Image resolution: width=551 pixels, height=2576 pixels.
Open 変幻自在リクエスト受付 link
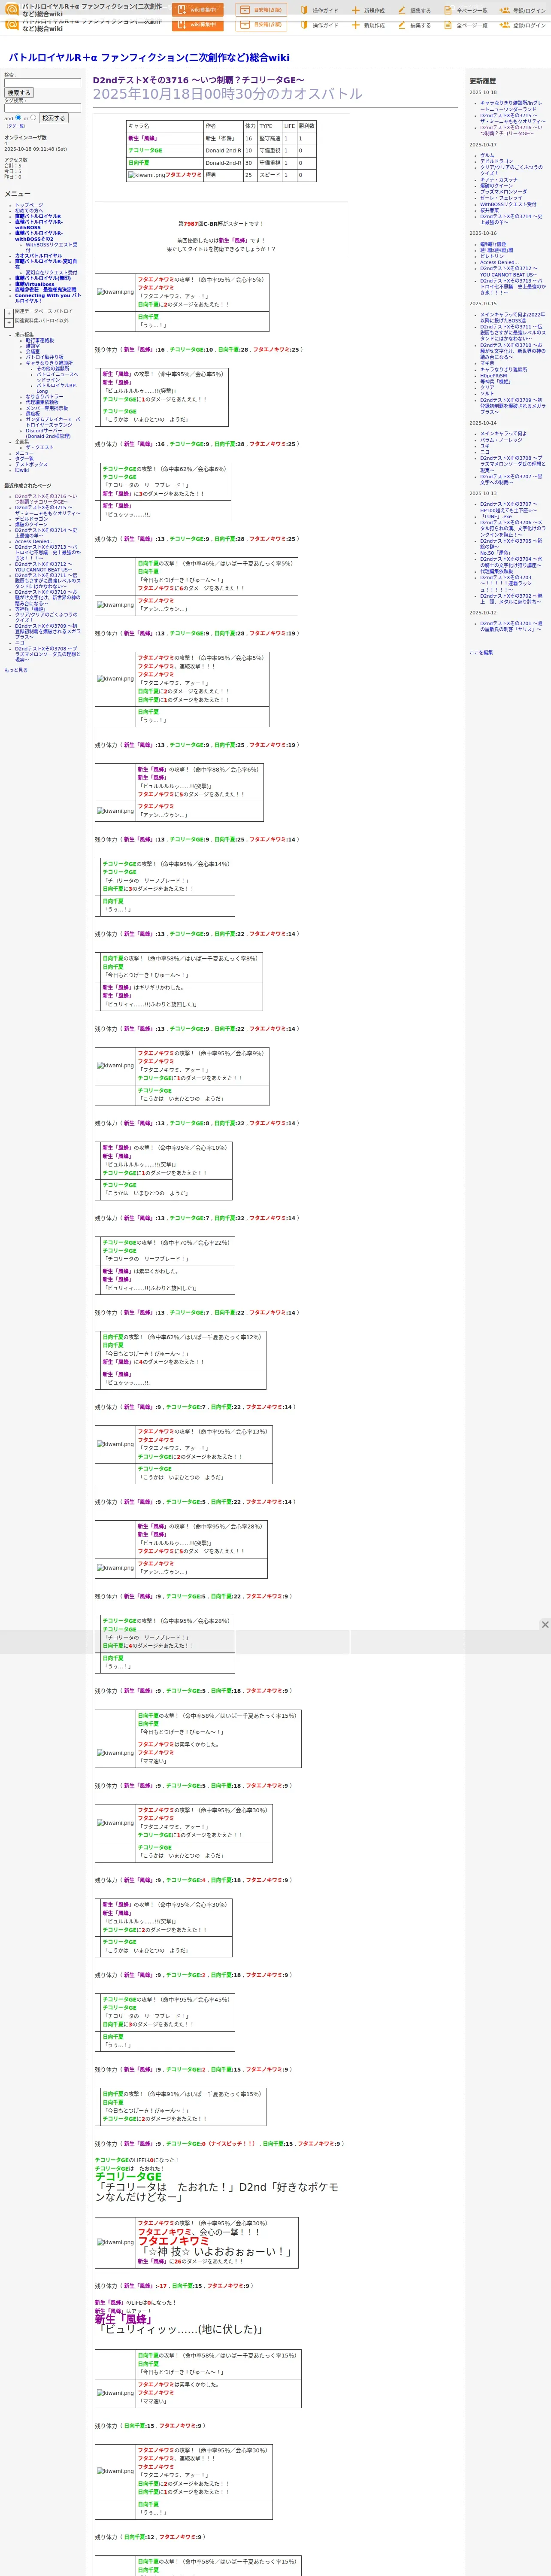point(51,272)
